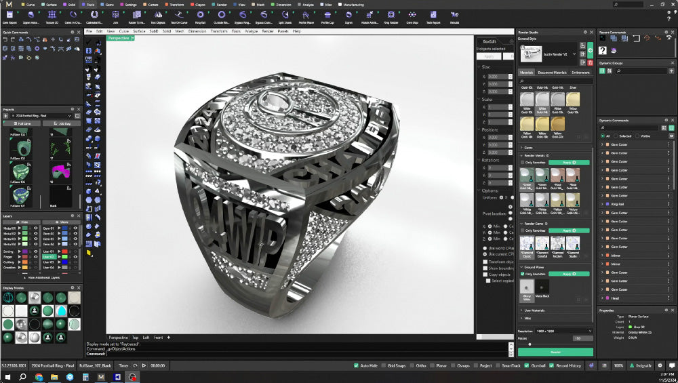Open the Indigsafe status bar item

click(x=641, y=365)
